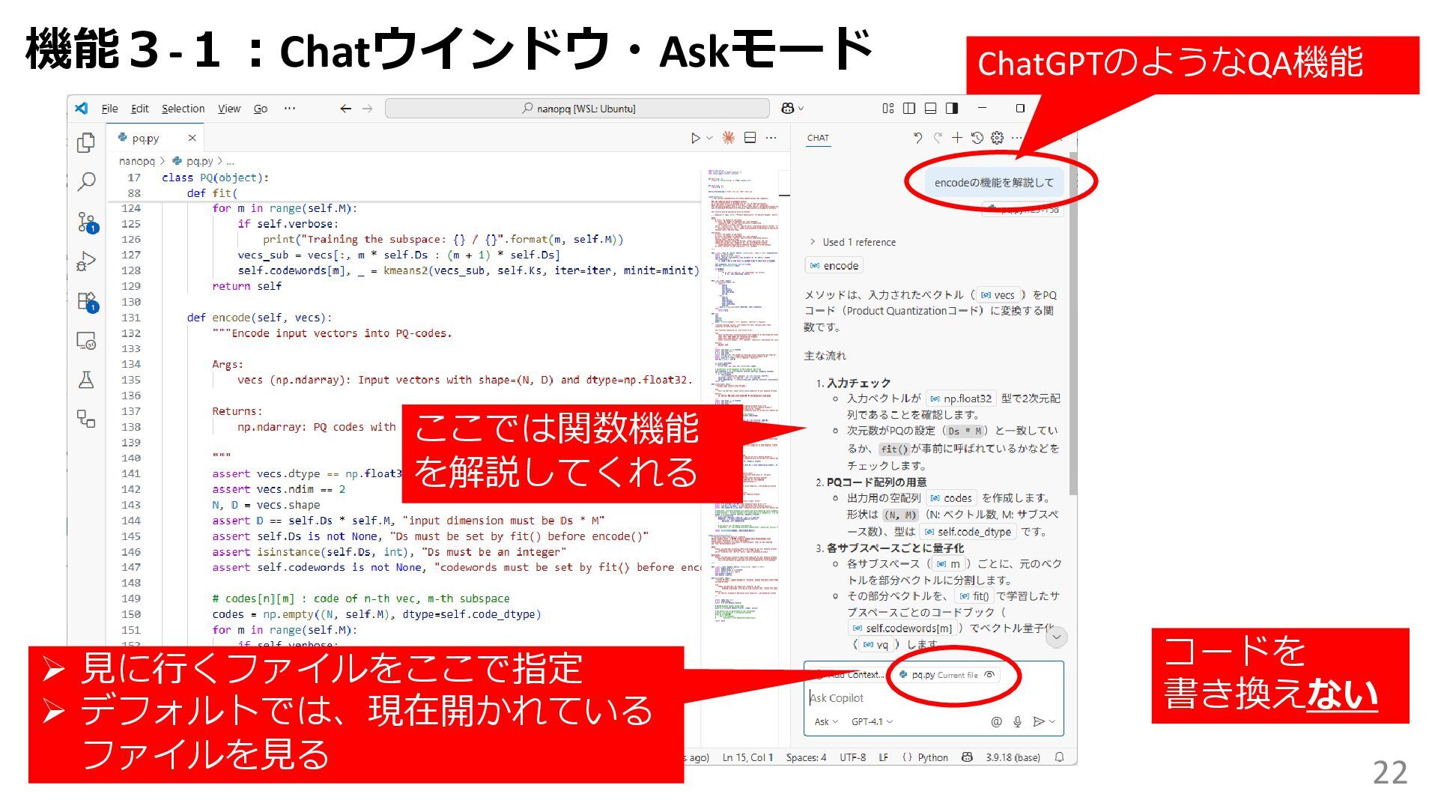Open the Go menu
Viewport: 1438px width, 809px height.
[x=261, y=109]
